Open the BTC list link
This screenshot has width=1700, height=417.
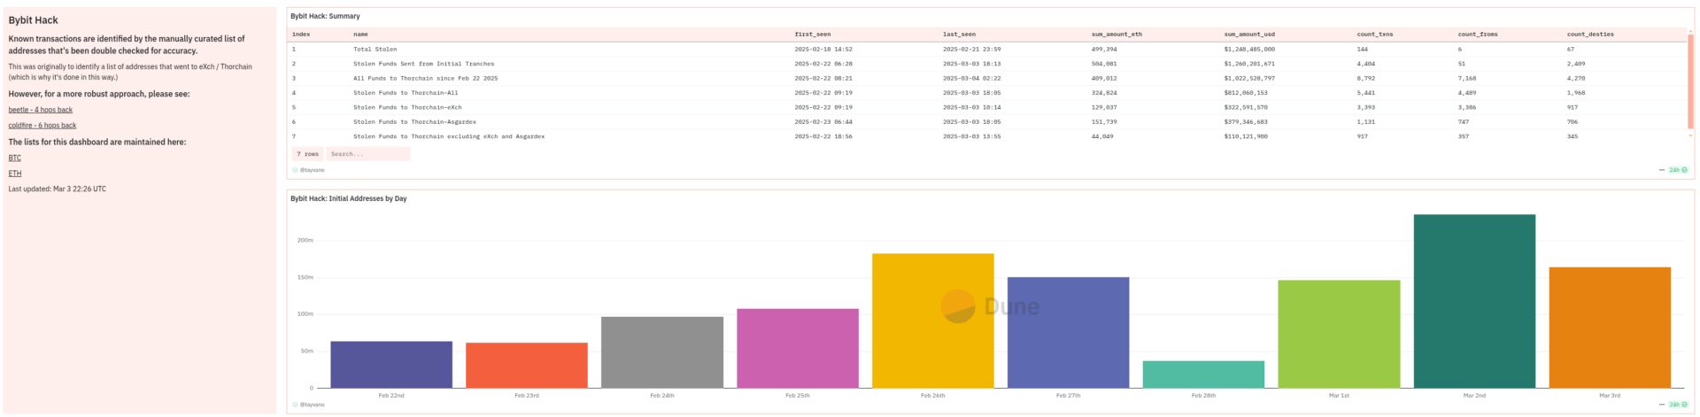point(15,158)
